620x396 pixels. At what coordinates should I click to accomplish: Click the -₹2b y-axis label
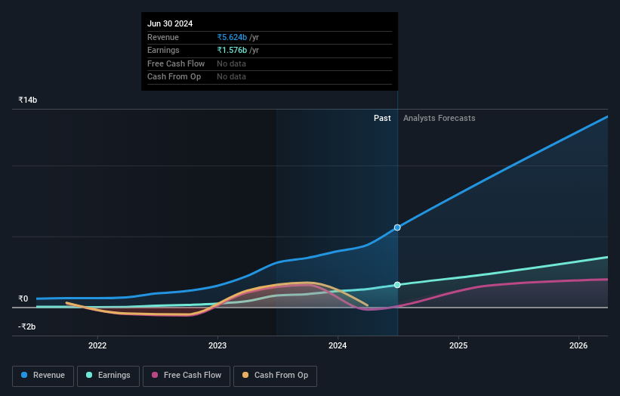[27, 326]
